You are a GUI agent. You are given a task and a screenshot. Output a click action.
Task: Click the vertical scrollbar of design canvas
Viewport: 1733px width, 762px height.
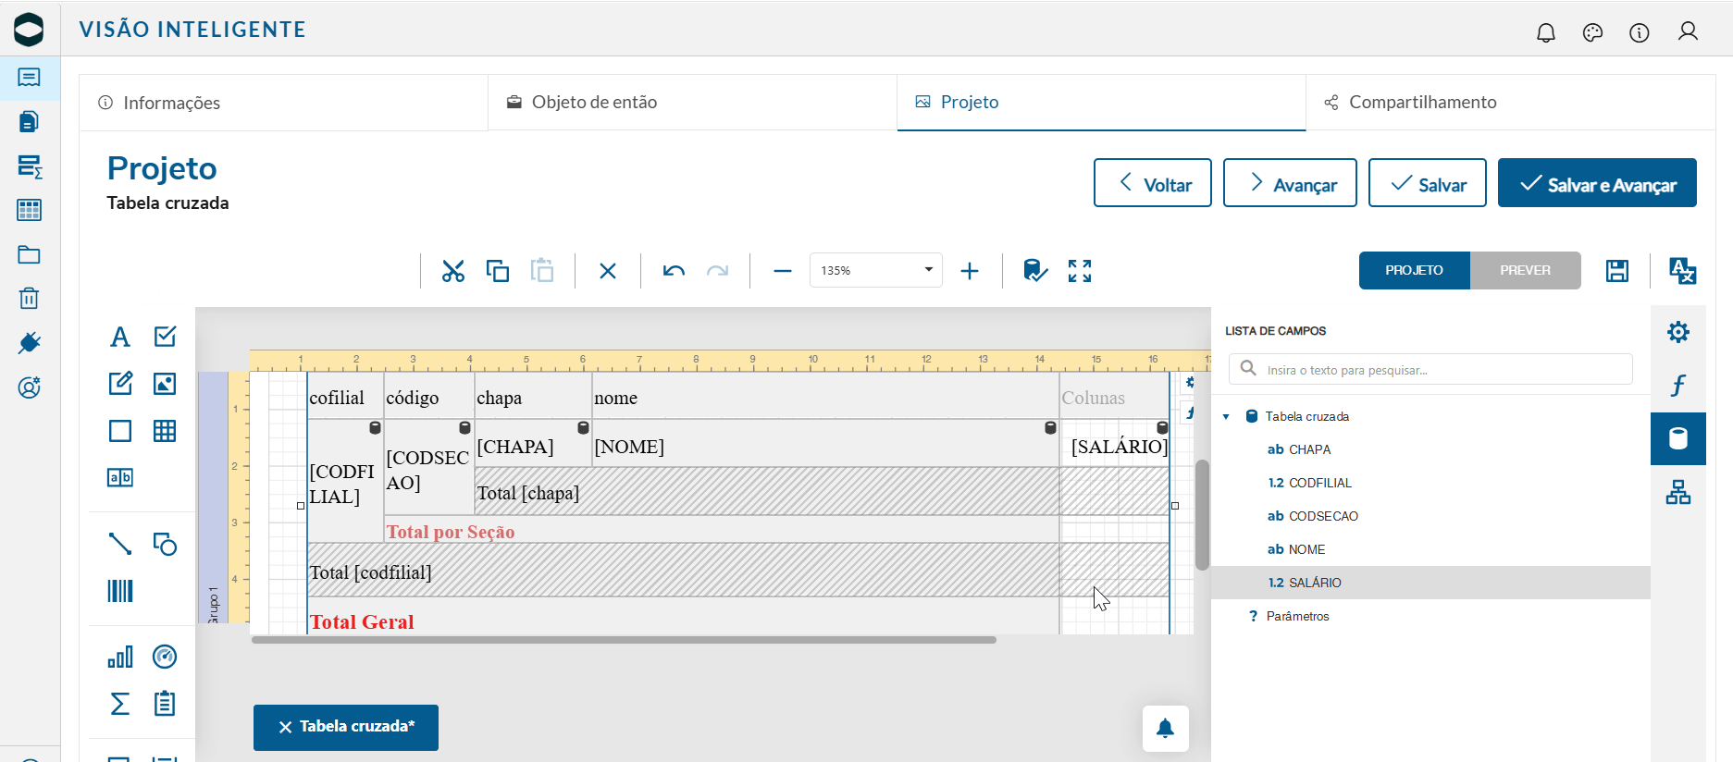coord(1203,514)
